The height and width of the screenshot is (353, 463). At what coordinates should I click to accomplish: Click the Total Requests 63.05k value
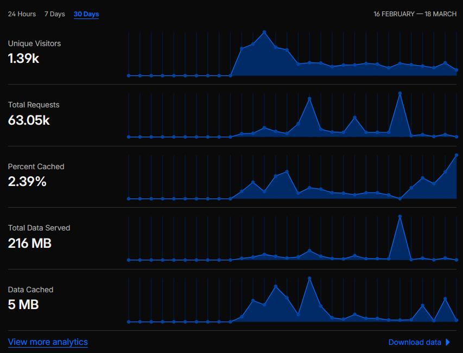coord(29,120)
